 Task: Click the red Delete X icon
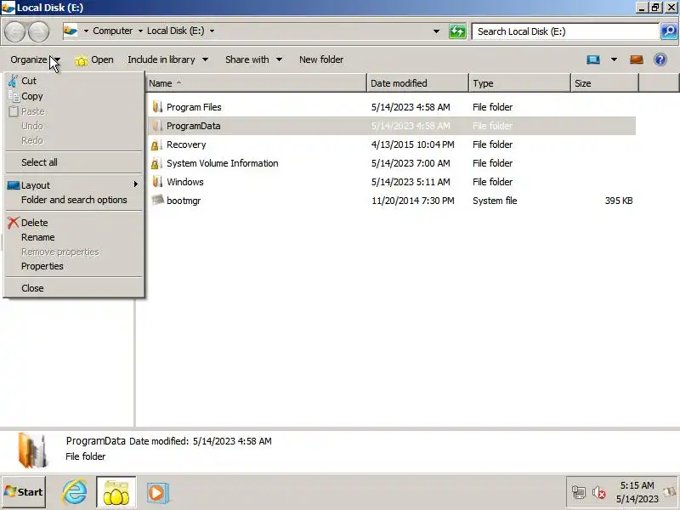(x=13, y=223)
